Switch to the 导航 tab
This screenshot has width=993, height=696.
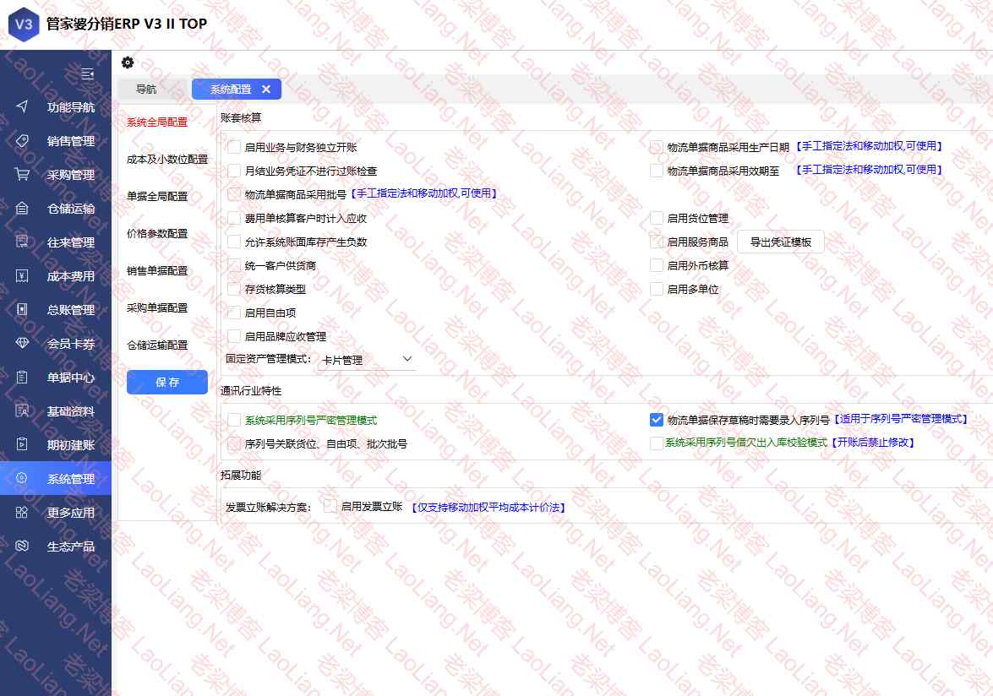coord(146,90)
